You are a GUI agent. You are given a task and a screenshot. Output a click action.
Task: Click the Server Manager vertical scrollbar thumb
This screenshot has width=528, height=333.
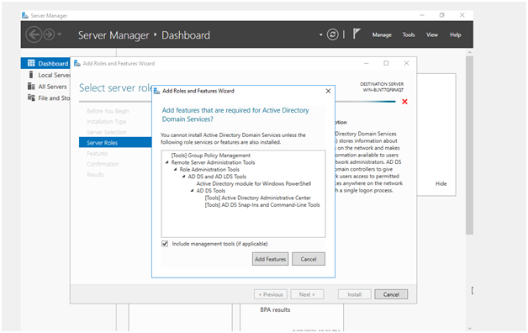[x=469, y=145]
